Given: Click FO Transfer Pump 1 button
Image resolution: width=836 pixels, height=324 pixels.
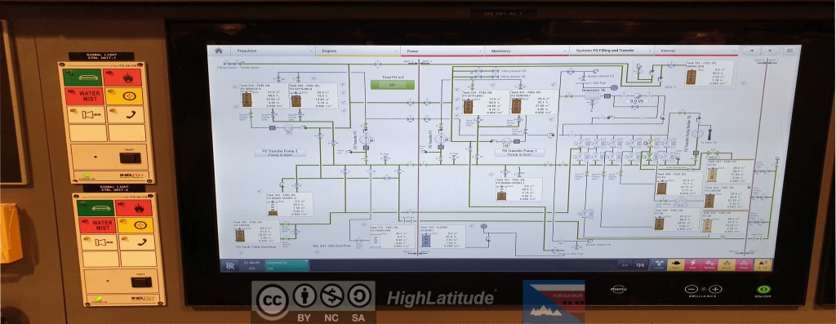Looking at the screenshot, I should (520, 153).
